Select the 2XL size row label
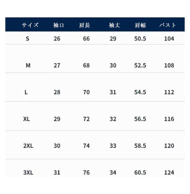The width and height of the screenshot is (190, 194). tap(28, 146)
